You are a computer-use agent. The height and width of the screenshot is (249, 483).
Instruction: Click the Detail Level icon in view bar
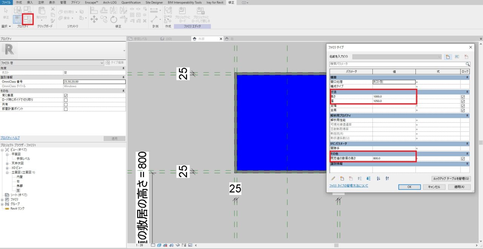(153, 245)
